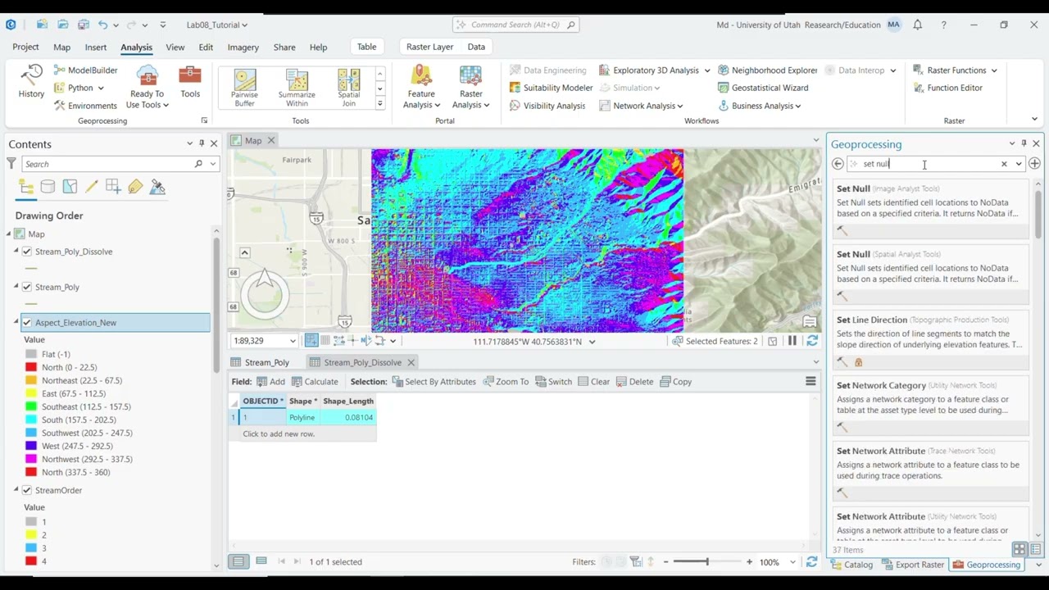The width and height of the screenshot is (1049, 590).
Task: Filter contents by editing pencil icon
Action: pyautogui.click(x=91, y=188)
